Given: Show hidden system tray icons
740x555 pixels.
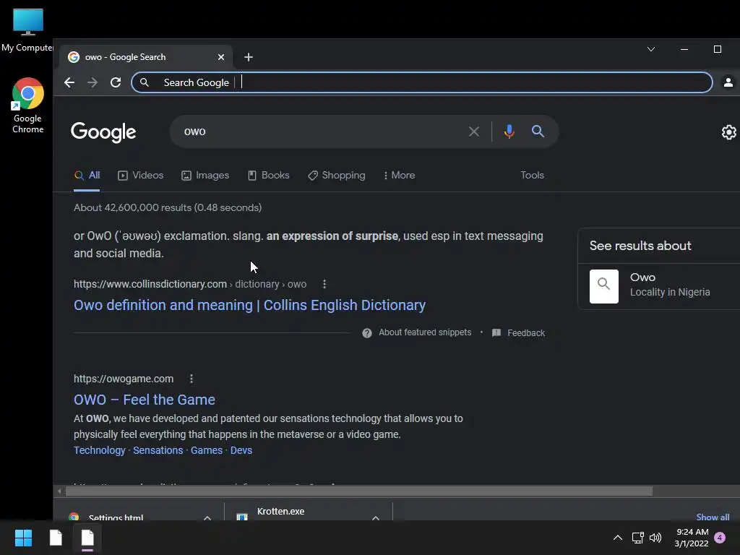Looking at the screenshot, I should [617, 538].
